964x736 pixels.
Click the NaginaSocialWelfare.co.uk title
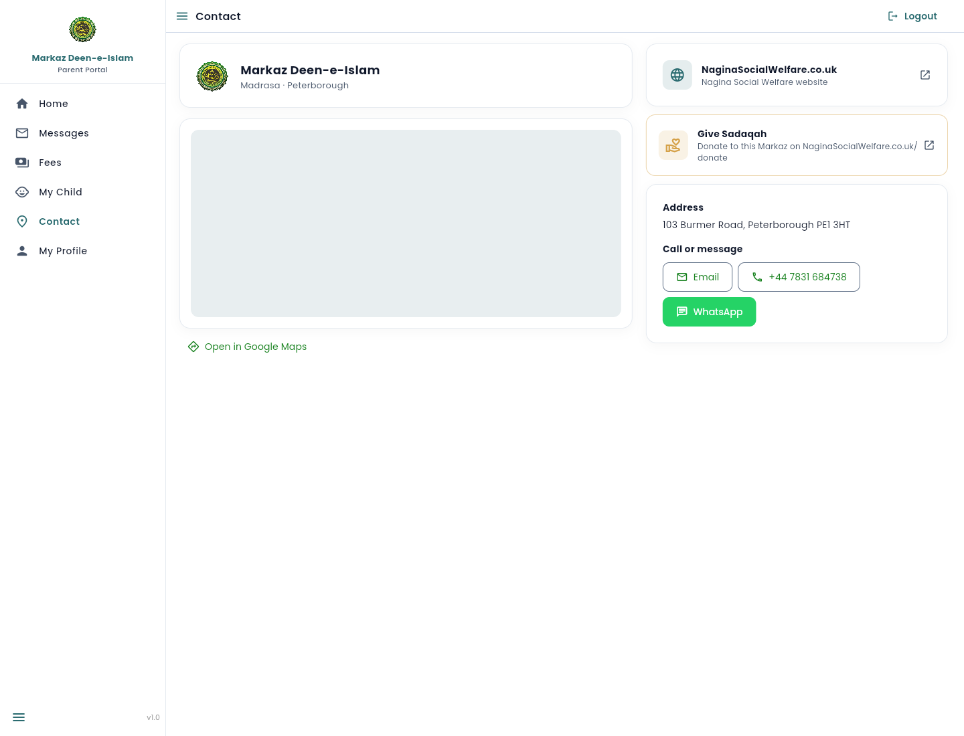pyautogui.click(x=769, y=70)
